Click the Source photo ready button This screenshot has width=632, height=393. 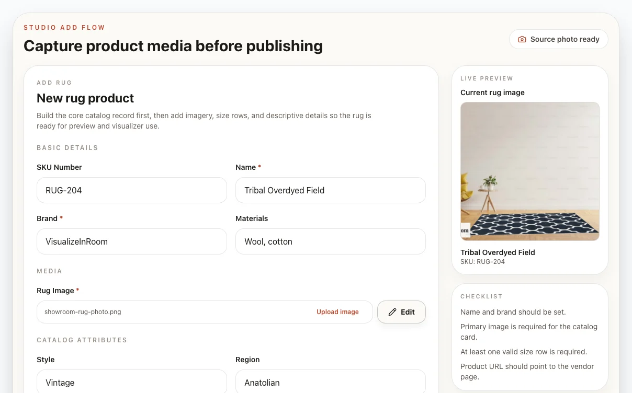pos(558,39)
